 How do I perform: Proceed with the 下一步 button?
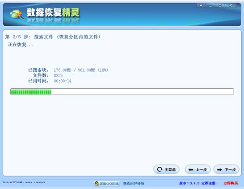(x=226, y=169)
